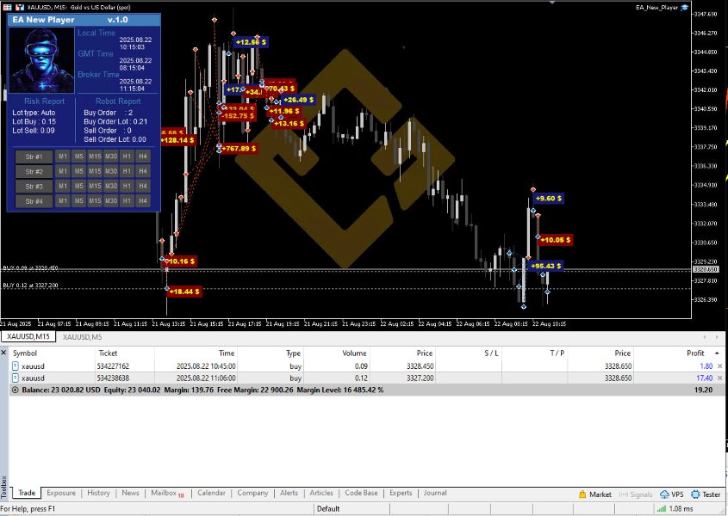Open the Market shopping bag icon

point(582,494)
